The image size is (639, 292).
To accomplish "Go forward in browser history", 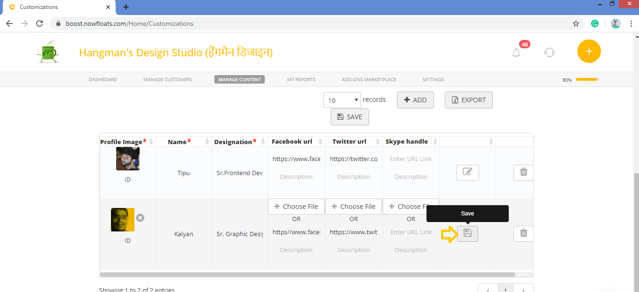I will coord(24,23).
